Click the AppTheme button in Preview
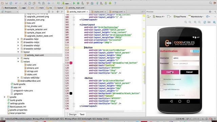This screenshot has width=217, height=122. point(180,17)
